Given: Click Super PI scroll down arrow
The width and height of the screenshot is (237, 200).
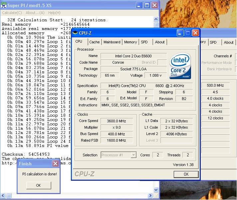Looking at the screenshot, I should (156, 189).
